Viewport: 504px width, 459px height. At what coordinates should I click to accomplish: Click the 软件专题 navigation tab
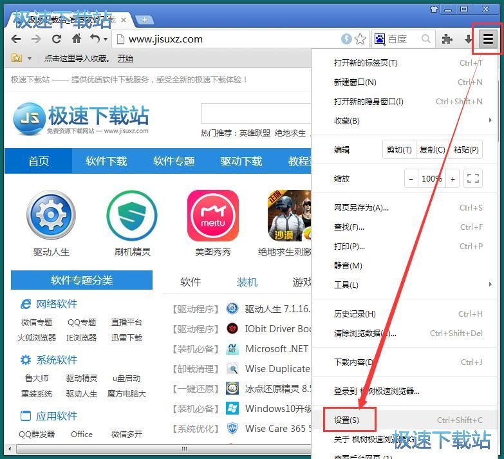click(x=174, y=161)
